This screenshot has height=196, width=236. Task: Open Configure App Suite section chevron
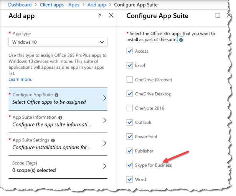point(105,98)
